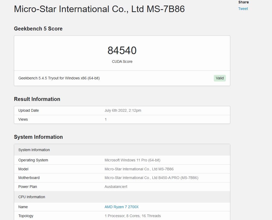Click the Upload Date label
Viewport: 272px width, 220px height.
(x=28, y=110)
